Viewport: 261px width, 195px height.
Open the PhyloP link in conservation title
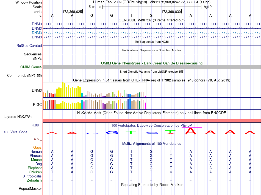[186, 126]
